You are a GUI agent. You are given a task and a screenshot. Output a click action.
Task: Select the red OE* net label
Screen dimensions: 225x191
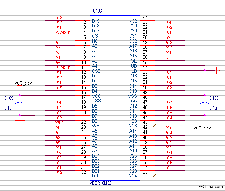click(169, 57)
